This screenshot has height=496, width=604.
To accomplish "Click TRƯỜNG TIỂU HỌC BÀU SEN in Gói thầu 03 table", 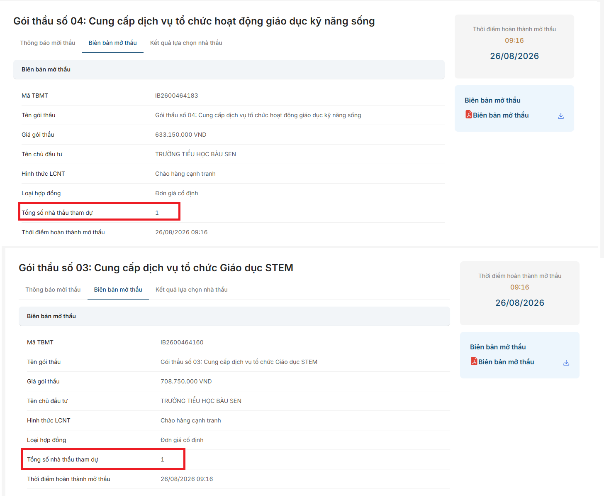I will (x=201, y=401).
